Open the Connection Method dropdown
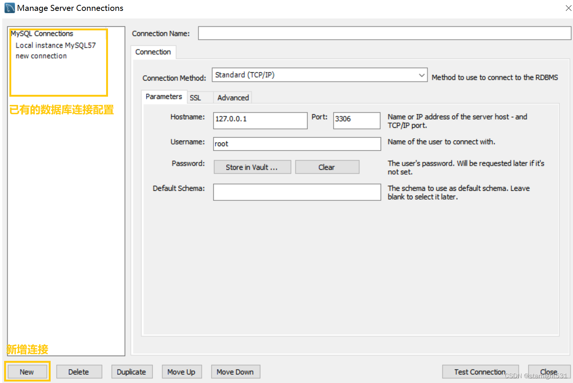This screenshot has width=573, height=383. point(319,75)
